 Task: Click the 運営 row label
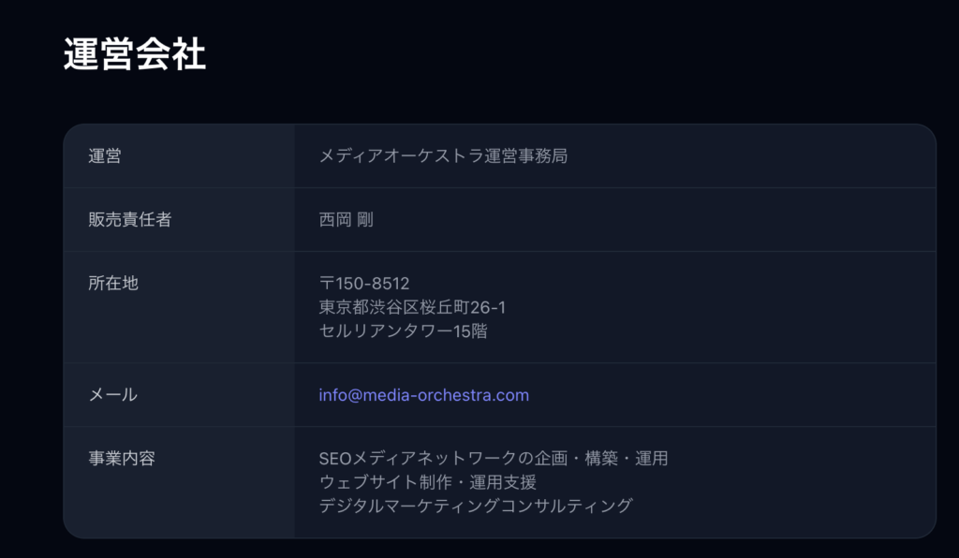pos(105,156)
